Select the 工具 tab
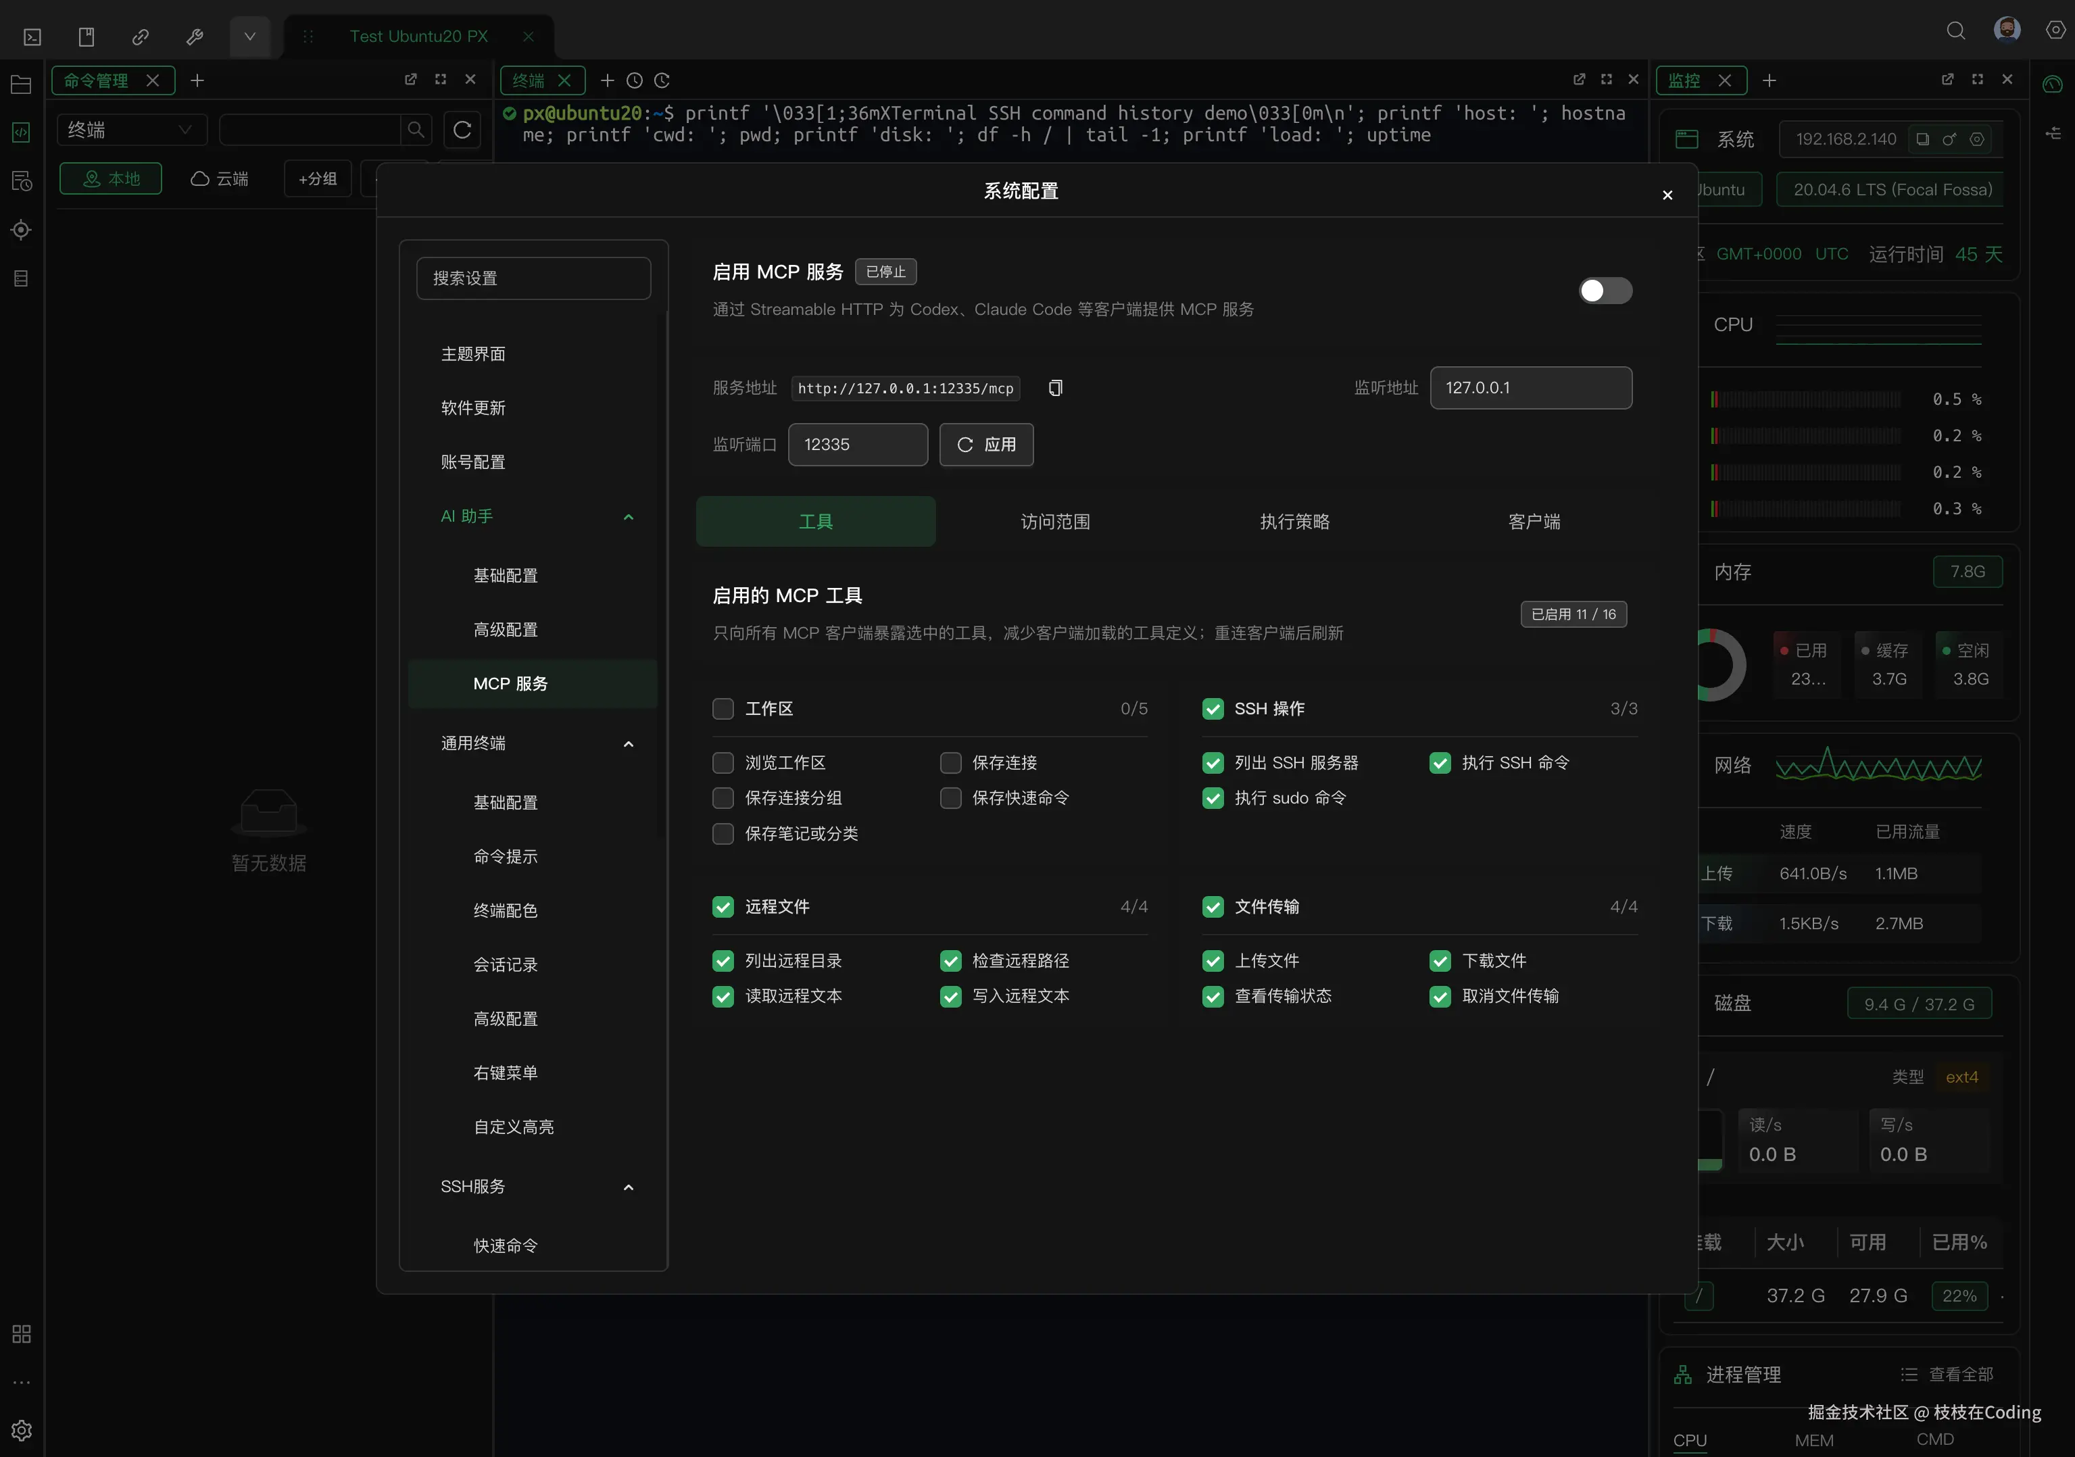Viewport: 2075px width, 1457px height. [815, 522]
